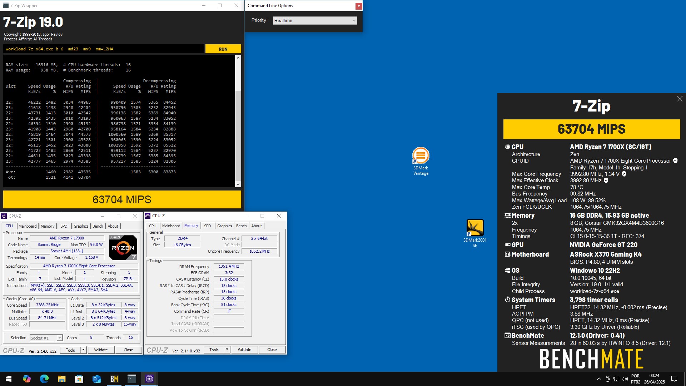Open Socket #1 selection dropdown

click(46, 338)
